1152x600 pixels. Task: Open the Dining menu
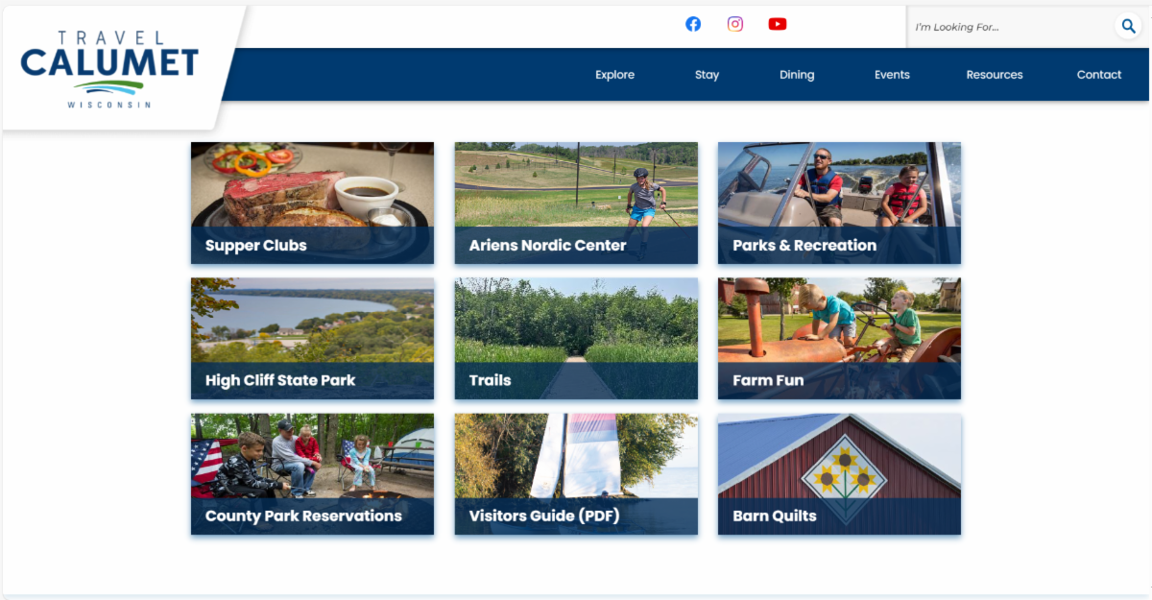[x=797, y=75]
